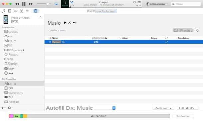Open Sunrise tones settings entry
This screenshot has width=203, height=121.
pos(11,64)
